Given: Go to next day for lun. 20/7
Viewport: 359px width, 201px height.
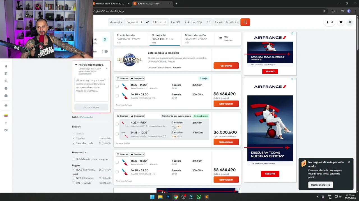Looking at the screenshot, I should coord(210,22).
